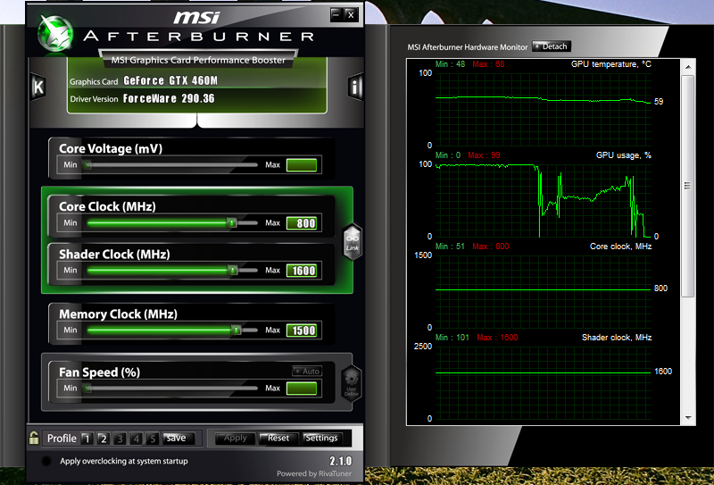714x485 pixels.
Task: Click the profile lock padlock icon
Action: pos(34,438)
